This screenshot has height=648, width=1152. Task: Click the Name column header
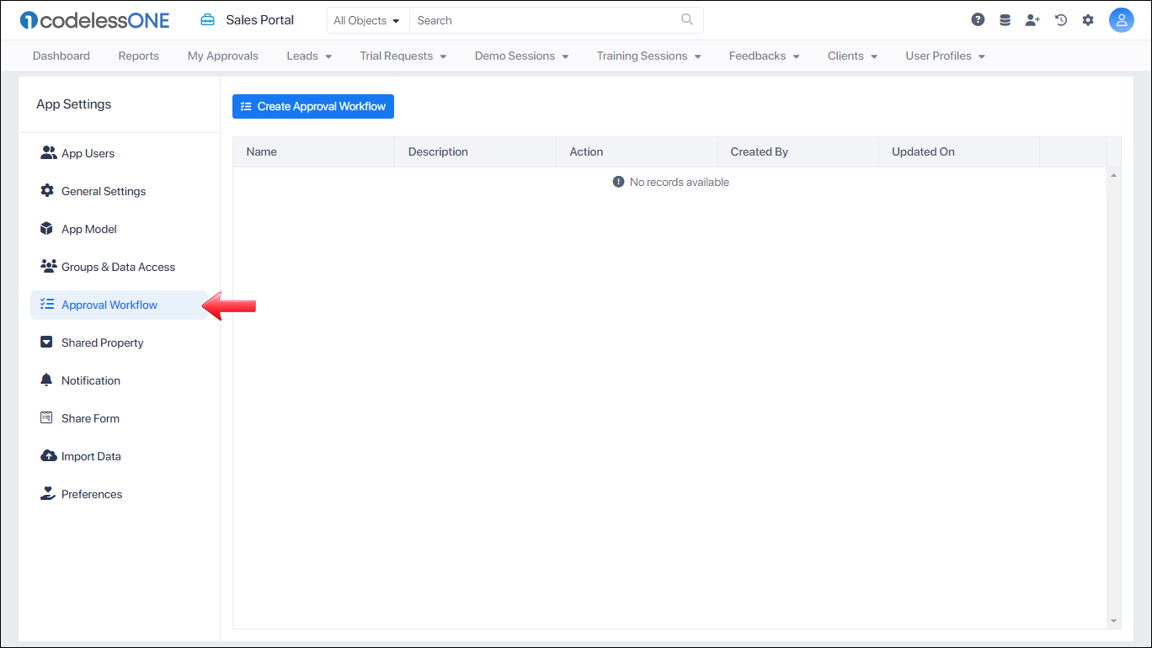(x=261, y=151)
